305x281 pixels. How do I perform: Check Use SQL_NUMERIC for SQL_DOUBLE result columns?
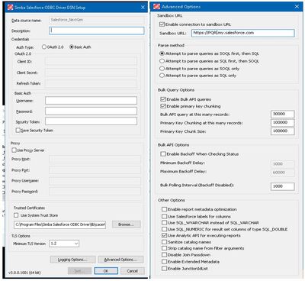[x=164, y=229]
